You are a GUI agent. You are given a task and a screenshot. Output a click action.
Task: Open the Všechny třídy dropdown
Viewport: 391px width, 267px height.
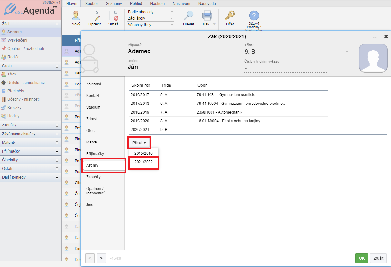pos(150,25)
